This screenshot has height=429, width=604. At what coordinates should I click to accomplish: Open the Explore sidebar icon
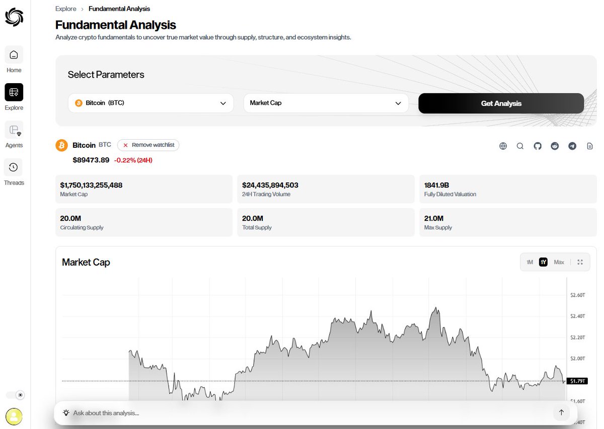coord(14,92)
